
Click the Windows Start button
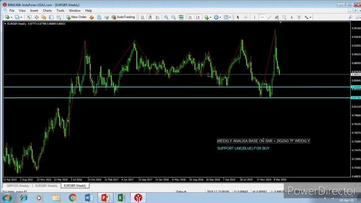click(x=7, y=198)
